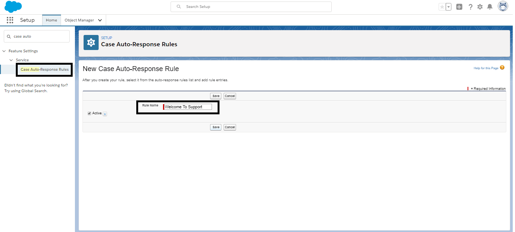
Task: Click the Save button
Action: pyautogui.click(x=215, y=96)
